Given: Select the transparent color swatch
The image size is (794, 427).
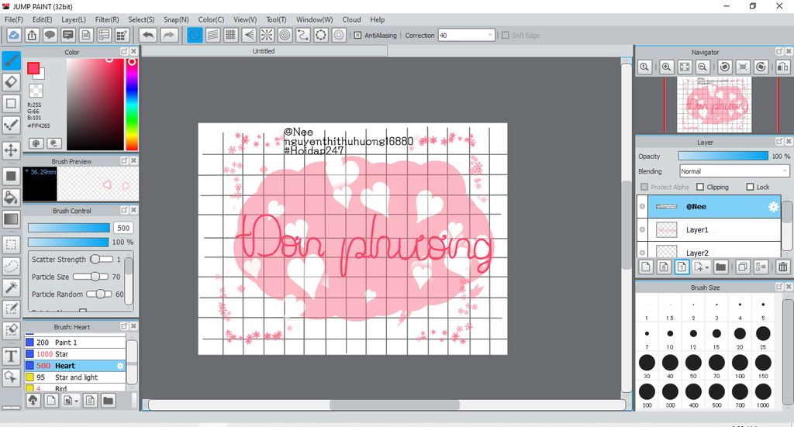Looking at the screenshot, I should point(36,91).
